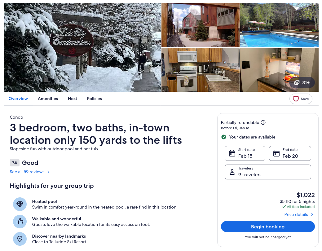This screenshot has height=251, width=322.
Task: Click the Walkable thumbs-up icon
Action: (20, 222)
